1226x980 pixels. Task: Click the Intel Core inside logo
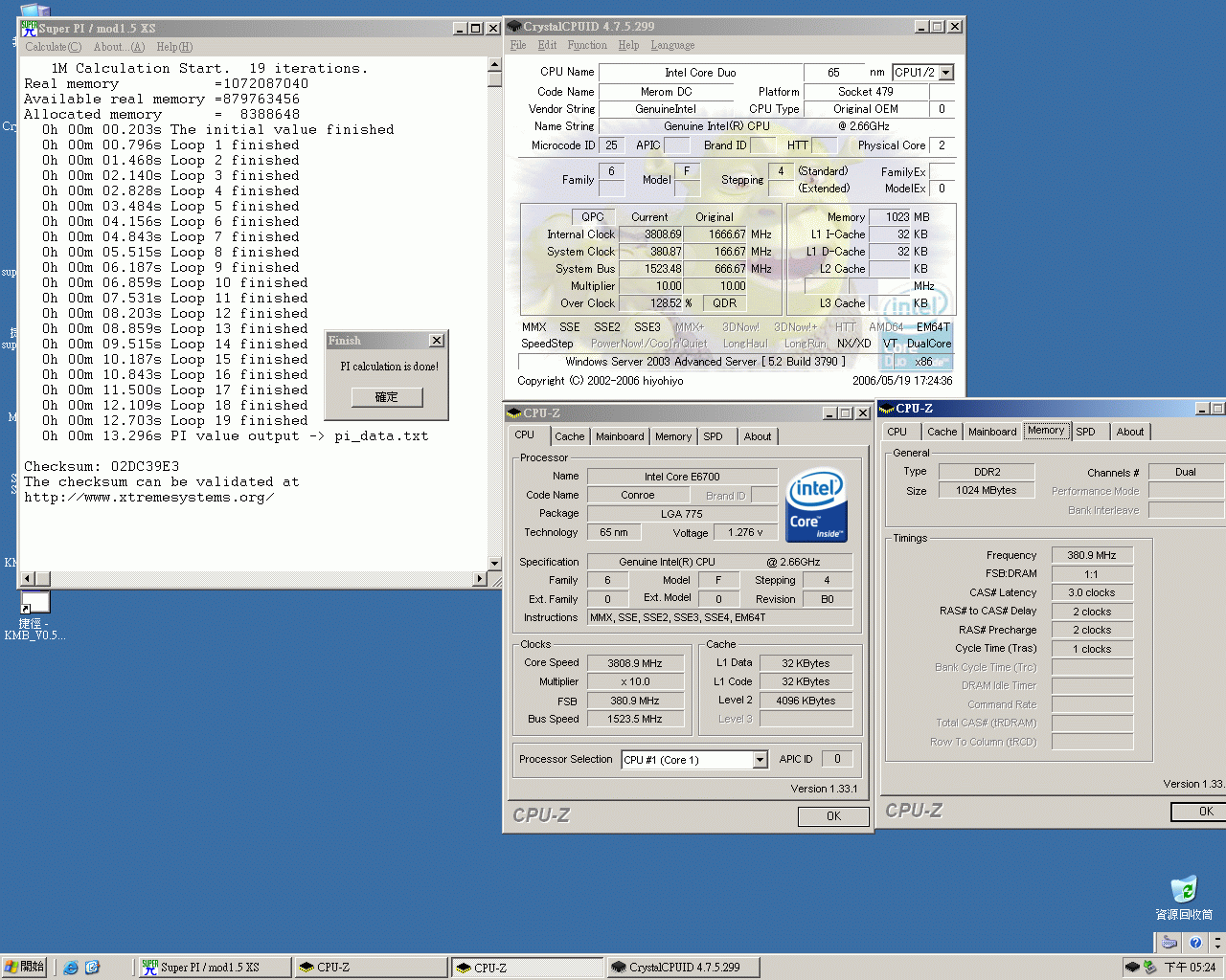[816, 505]
